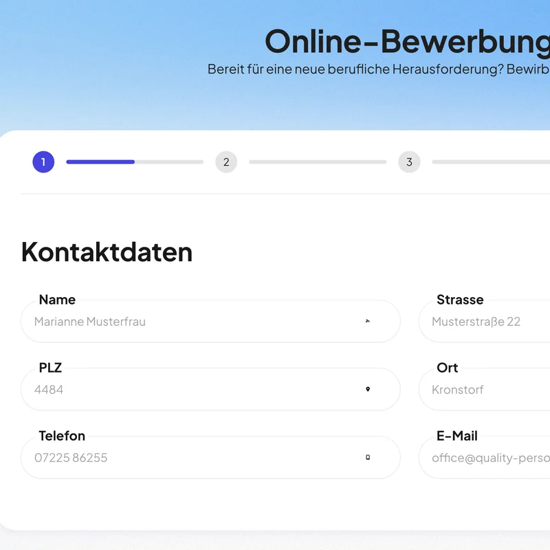Focus the E-Mail input field
This screenshot has height=550, width=550.
485,457
